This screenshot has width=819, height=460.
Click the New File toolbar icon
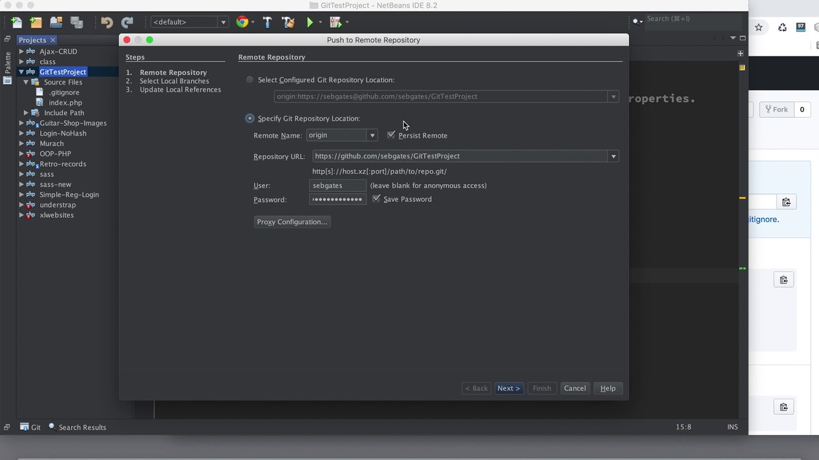[x=16, y=22]
